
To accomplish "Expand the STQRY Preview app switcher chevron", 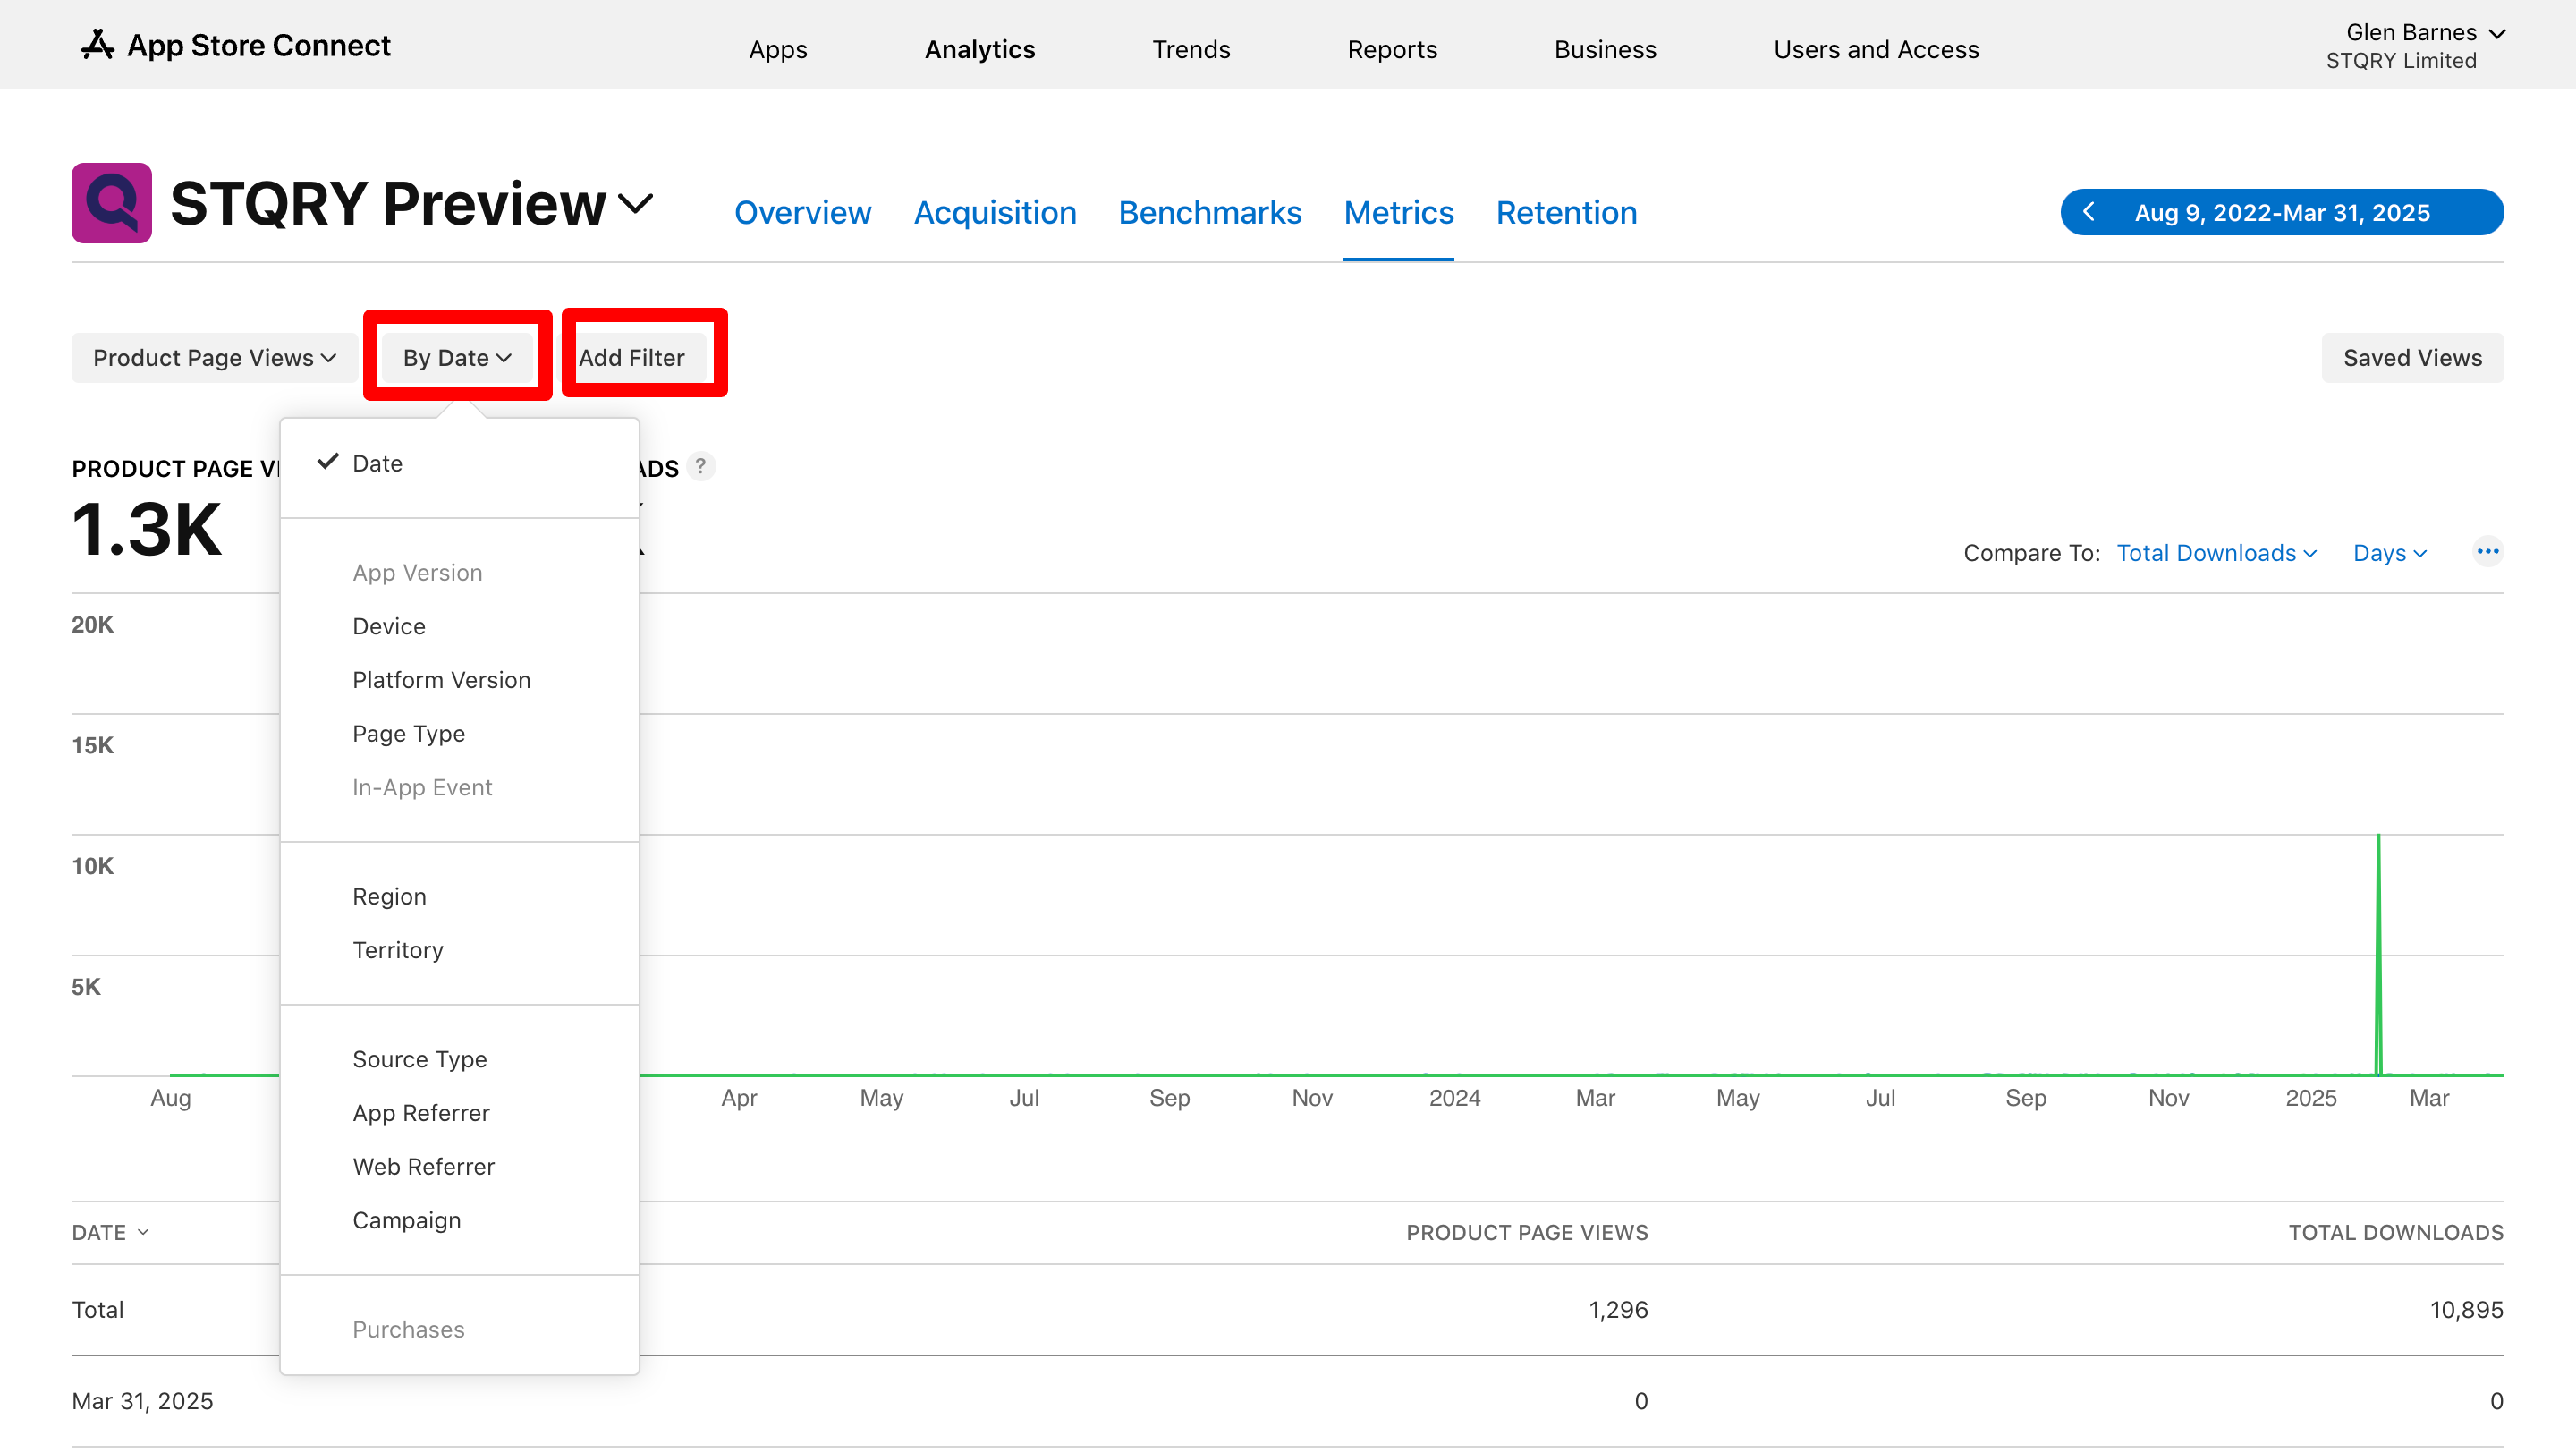I will coord(636,204).
